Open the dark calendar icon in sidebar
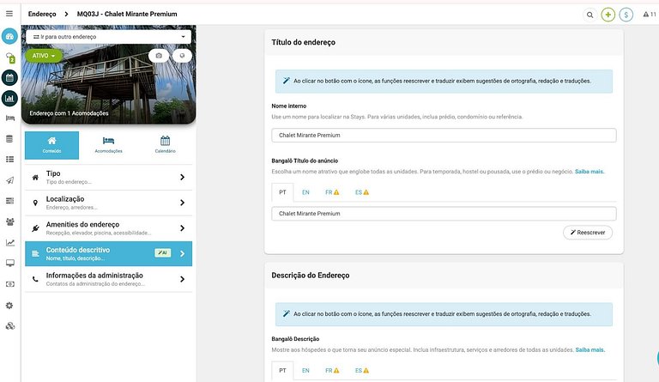 (x=9, y=78)
